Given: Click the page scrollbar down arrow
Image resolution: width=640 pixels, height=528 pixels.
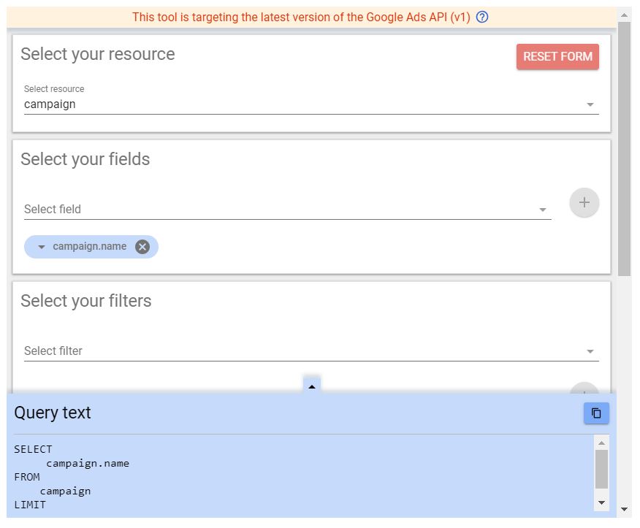Looking at the screenshot, I should [x=624, y=509].
